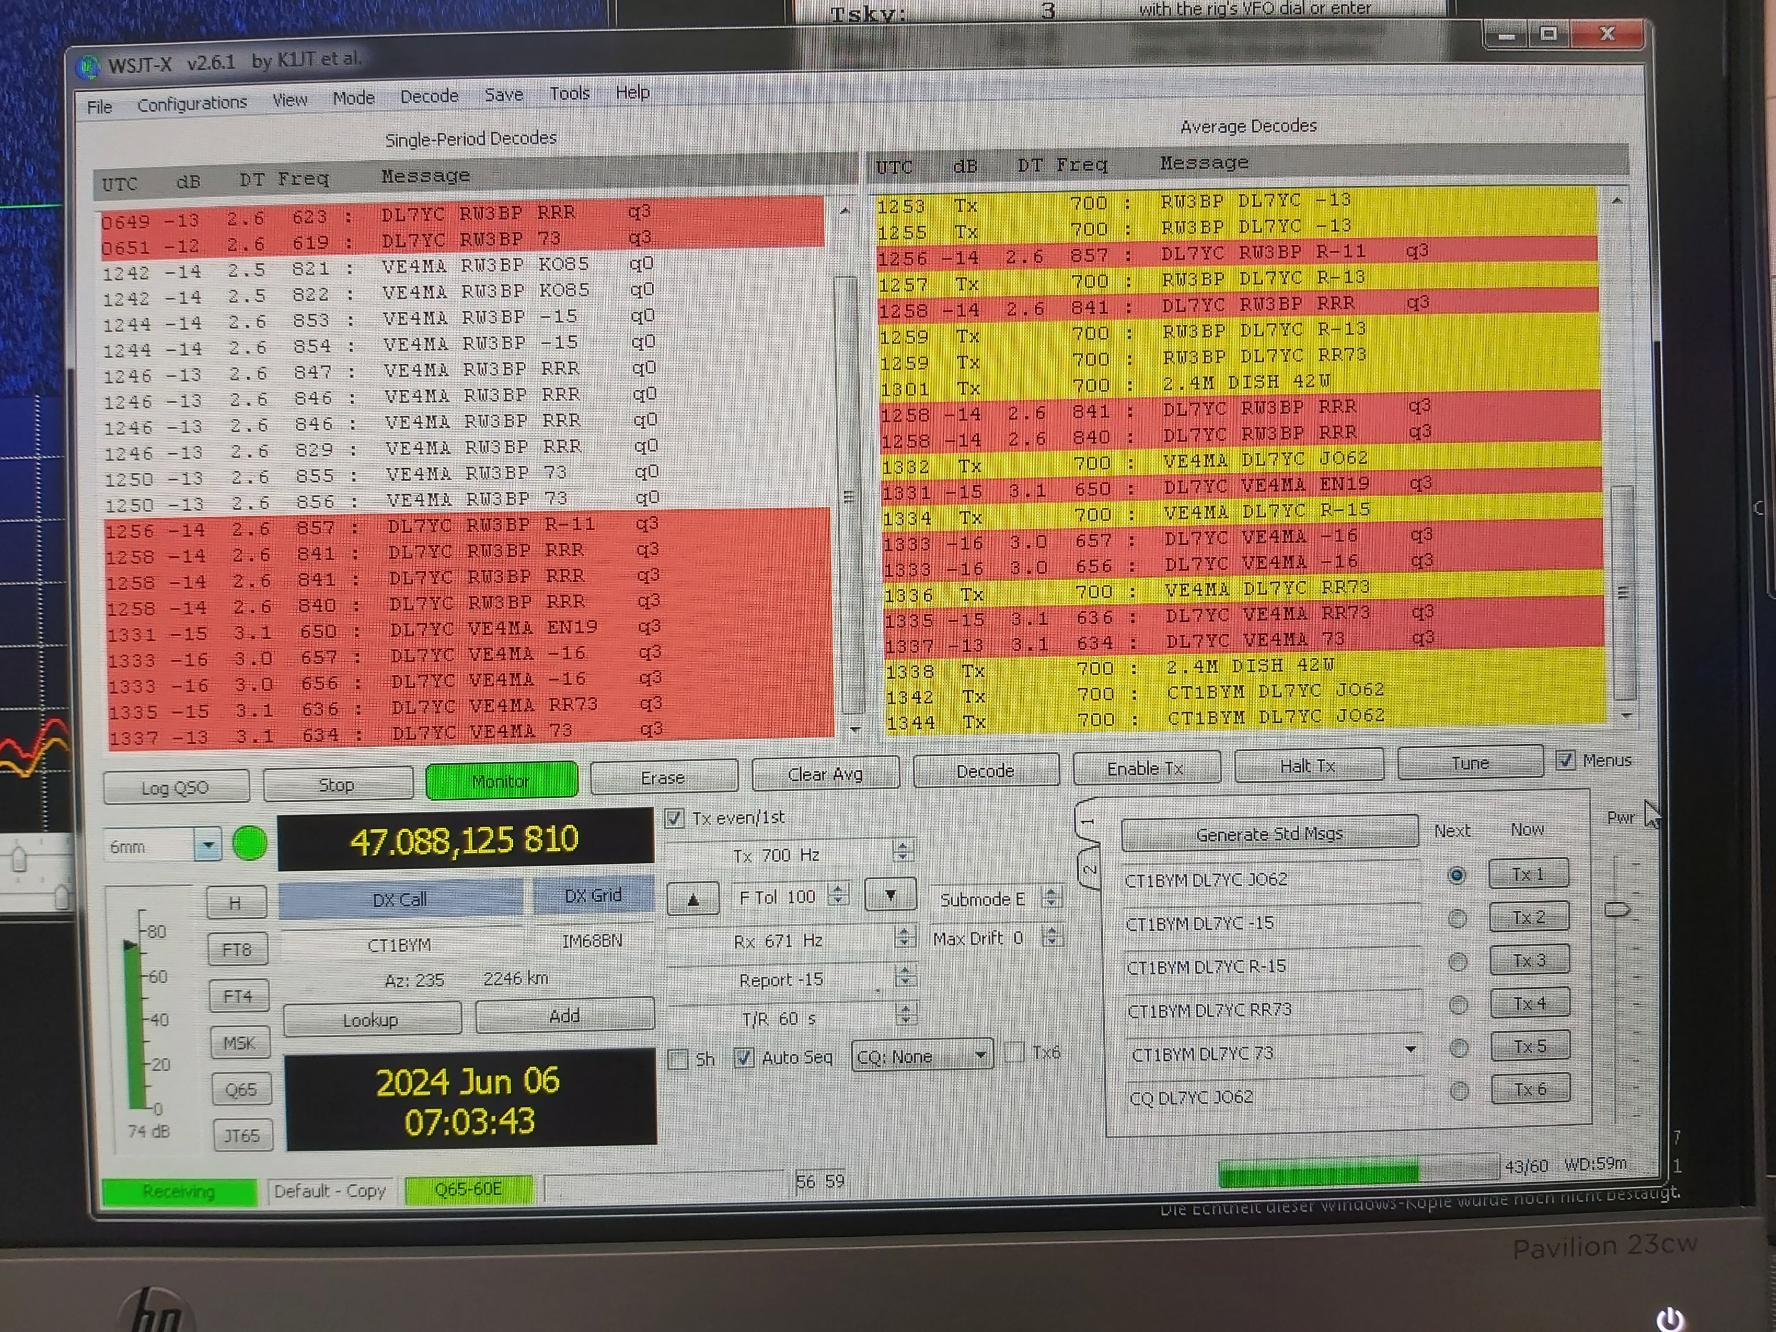This screenshot has height=1332, width=1776.
Task: Select Next radio for Tx 3
Action: 1458,962
